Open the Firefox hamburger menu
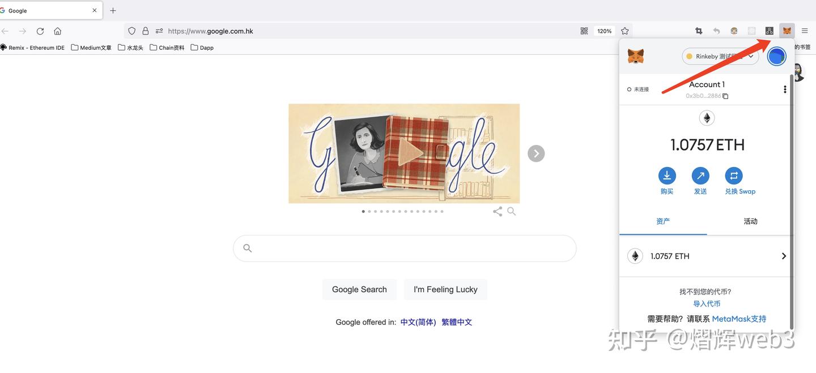 [805, 31]
